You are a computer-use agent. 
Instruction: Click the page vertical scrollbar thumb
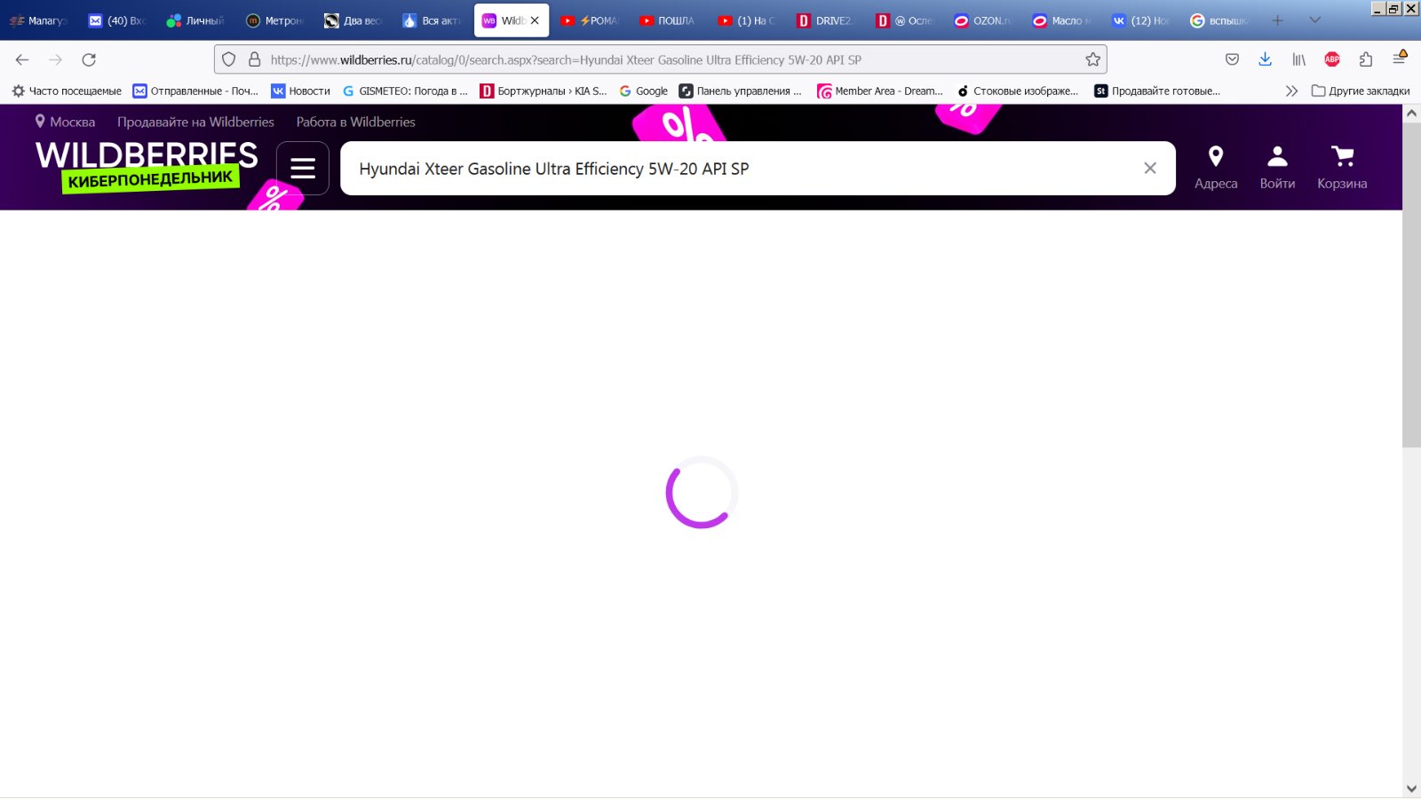click(x=1411, y=284)
